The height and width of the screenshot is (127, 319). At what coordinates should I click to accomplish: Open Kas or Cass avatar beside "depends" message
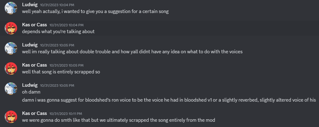(11, 28)
